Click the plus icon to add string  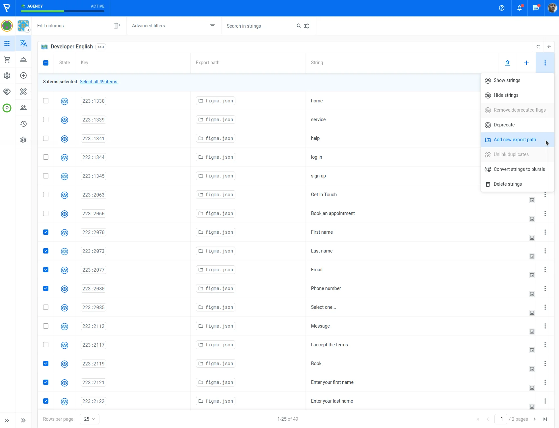coord(526,63)
